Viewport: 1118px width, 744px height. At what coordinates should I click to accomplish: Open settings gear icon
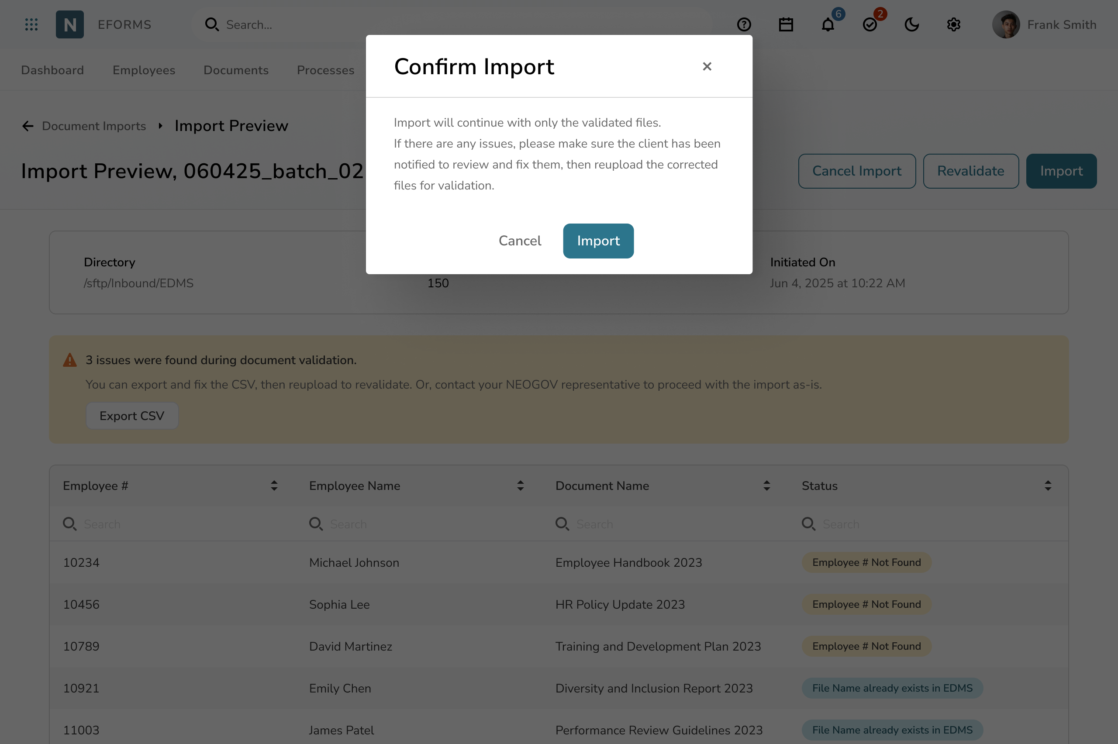953,25
